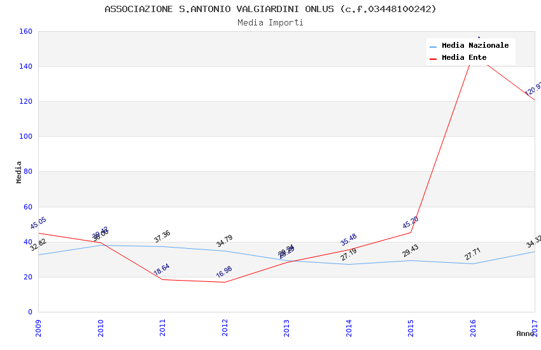Click the red Media Ente legend swatch
This screenshot has width=541, height=350.
(x=433, y=59)
